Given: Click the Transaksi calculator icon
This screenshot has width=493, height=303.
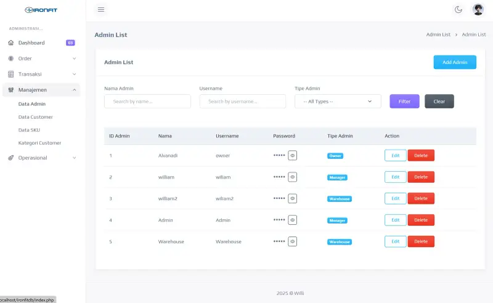Looking at the screenshot, I should pos(11,74).
